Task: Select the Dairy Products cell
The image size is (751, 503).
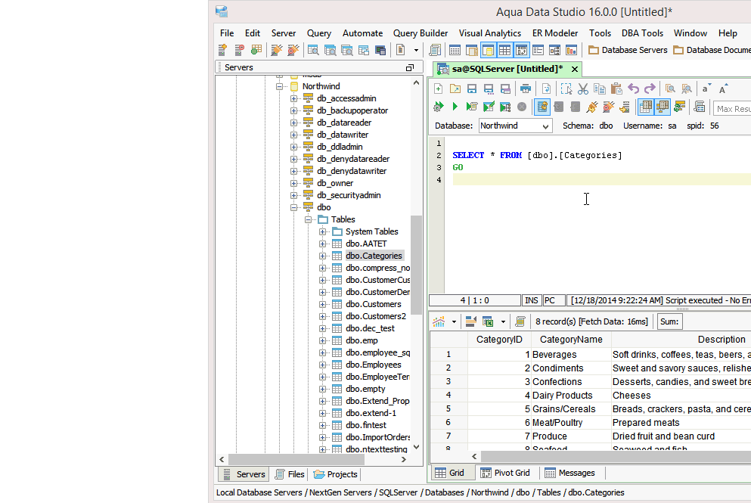Action: 571,396
